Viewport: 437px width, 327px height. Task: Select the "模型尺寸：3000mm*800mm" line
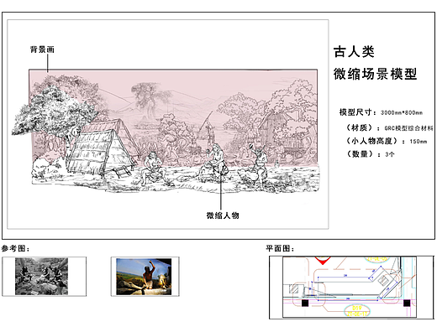pyautogui.click(x=381, y=112)
